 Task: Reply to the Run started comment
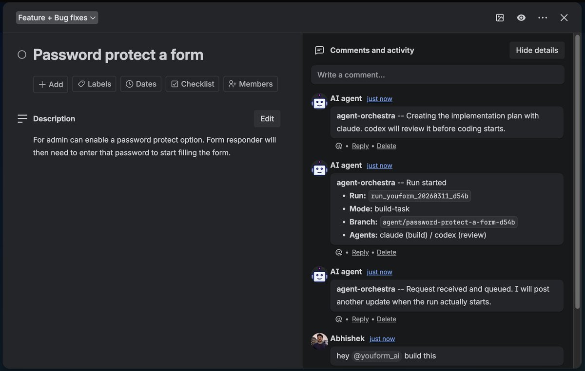pos(360,252)
